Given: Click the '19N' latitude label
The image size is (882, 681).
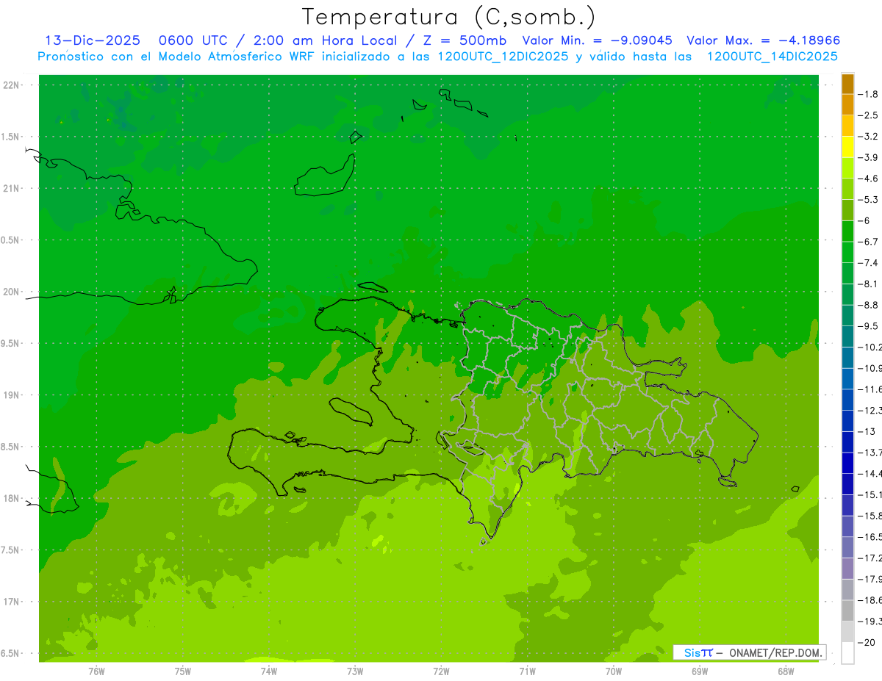Looking at the screenshot, I should click(x=12, y=395).
